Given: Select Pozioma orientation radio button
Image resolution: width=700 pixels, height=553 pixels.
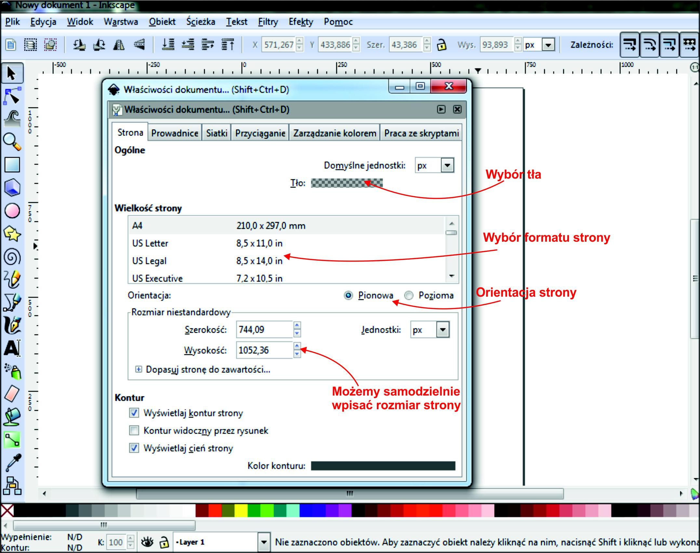Looking at the screenshot, I should (409, 295).
